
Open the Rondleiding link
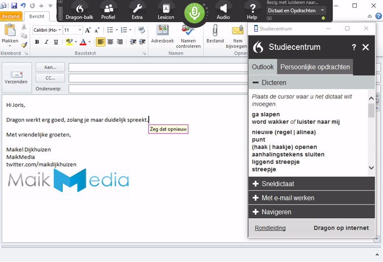pos(270,228)
